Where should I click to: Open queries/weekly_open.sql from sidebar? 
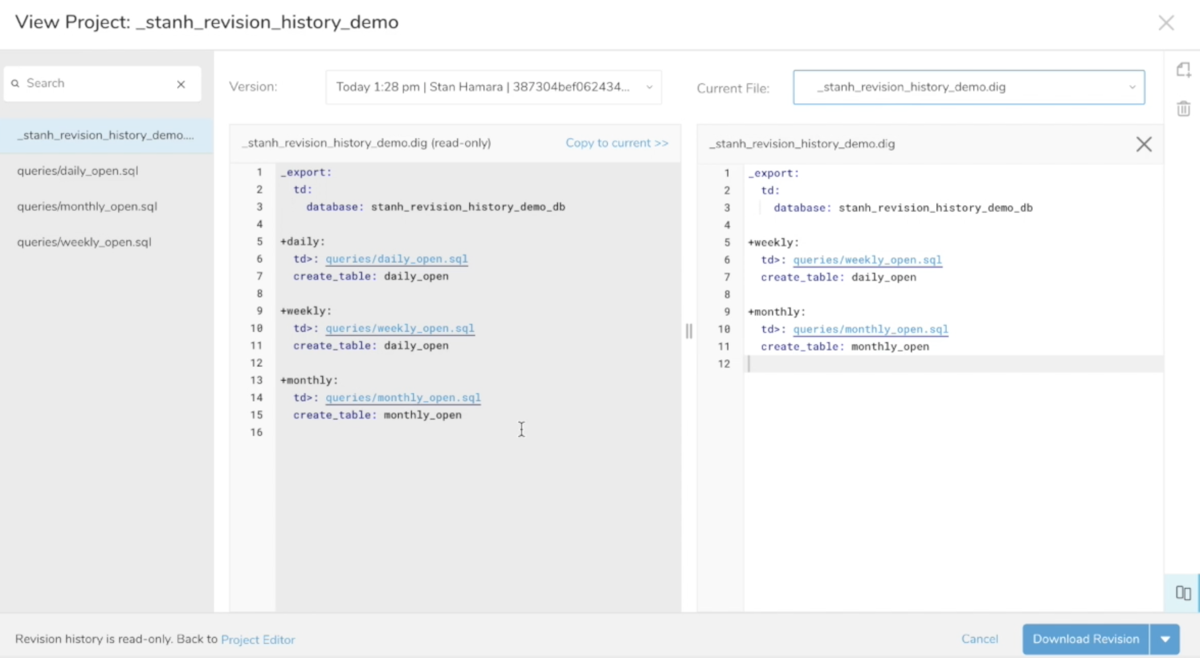coord(84,242)
